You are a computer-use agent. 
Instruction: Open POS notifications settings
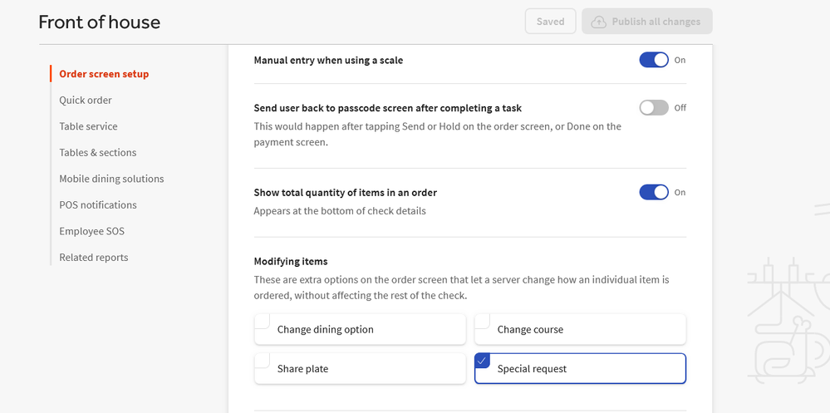coord(98,205)
